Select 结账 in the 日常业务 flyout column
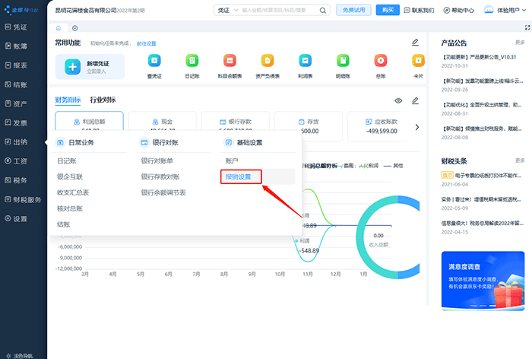532x359 pixels. tap(63, 224)
